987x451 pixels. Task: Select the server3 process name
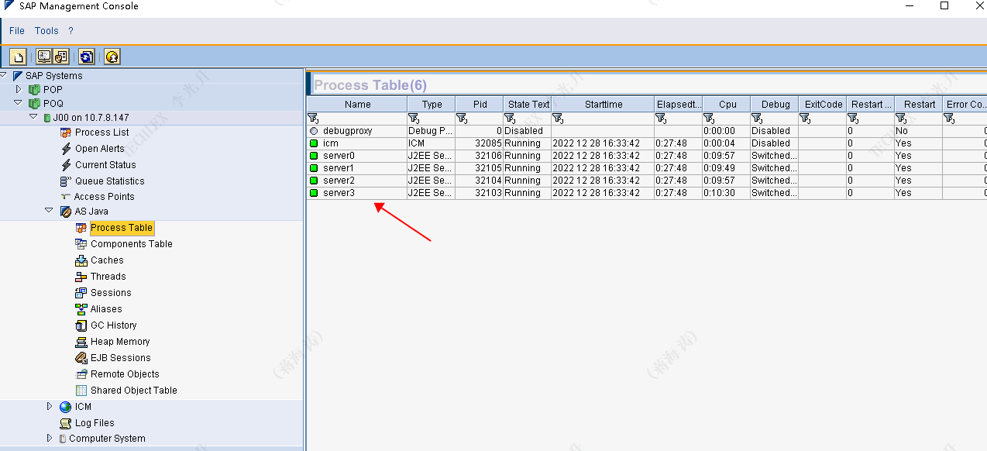point(339,193)
